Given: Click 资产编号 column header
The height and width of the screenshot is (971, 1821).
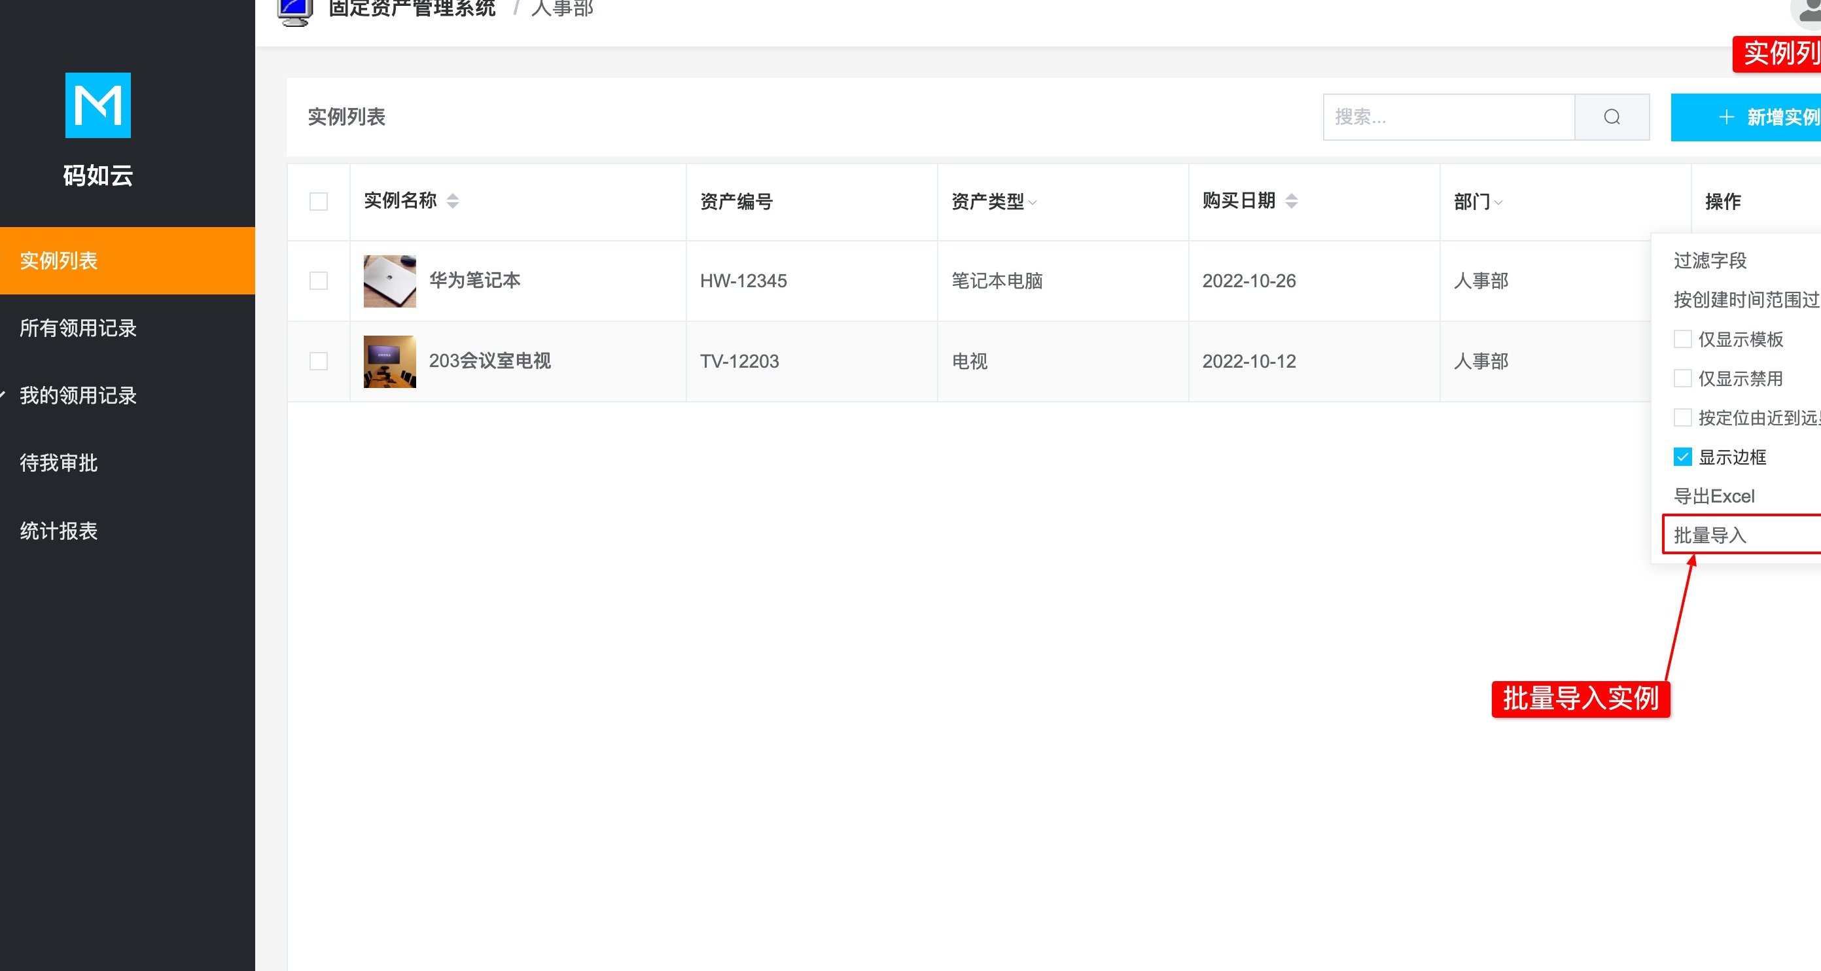Looking at the screenshot, I should 737,202.
